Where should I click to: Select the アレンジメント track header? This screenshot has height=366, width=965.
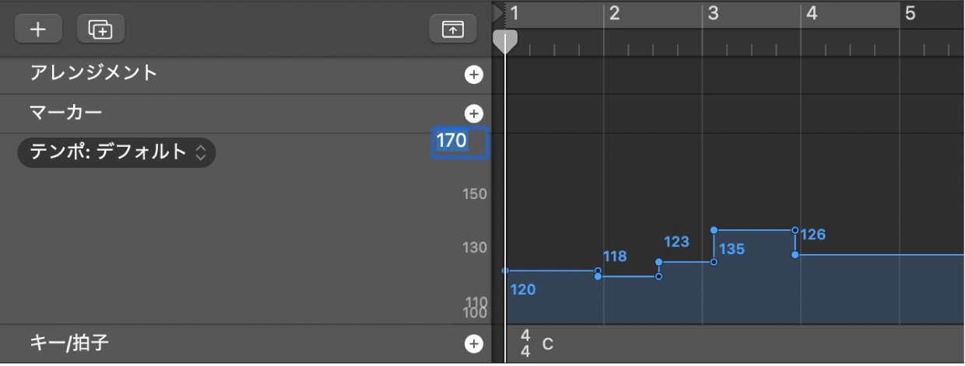pyautogui.click(x=93, y=74)
